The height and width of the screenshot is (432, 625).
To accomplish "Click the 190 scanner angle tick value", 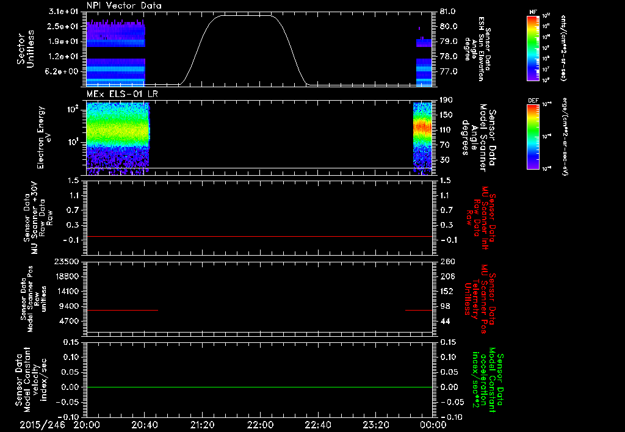I will (446, 100).
